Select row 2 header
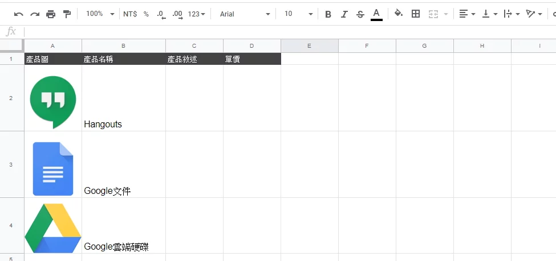This screenshot has width=556, height=261. coord(11,98)
